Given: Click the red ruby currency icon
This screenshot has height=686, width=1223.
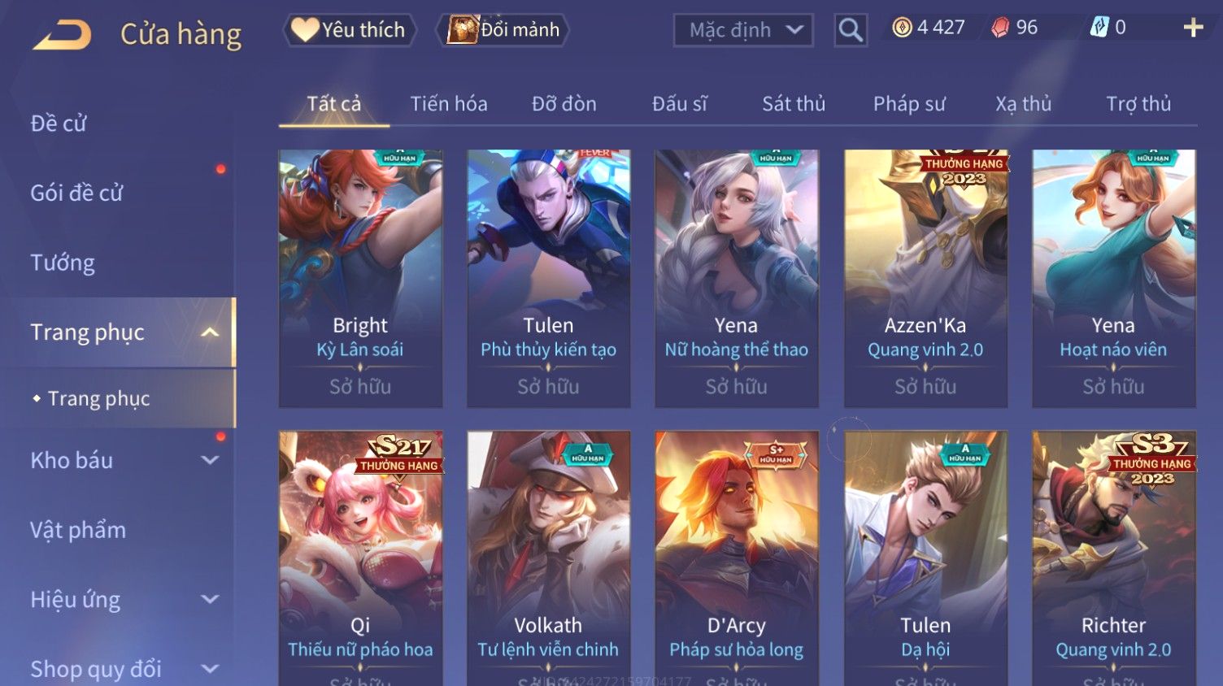Looking at the screenshot, I should [x=1000, y=28].
